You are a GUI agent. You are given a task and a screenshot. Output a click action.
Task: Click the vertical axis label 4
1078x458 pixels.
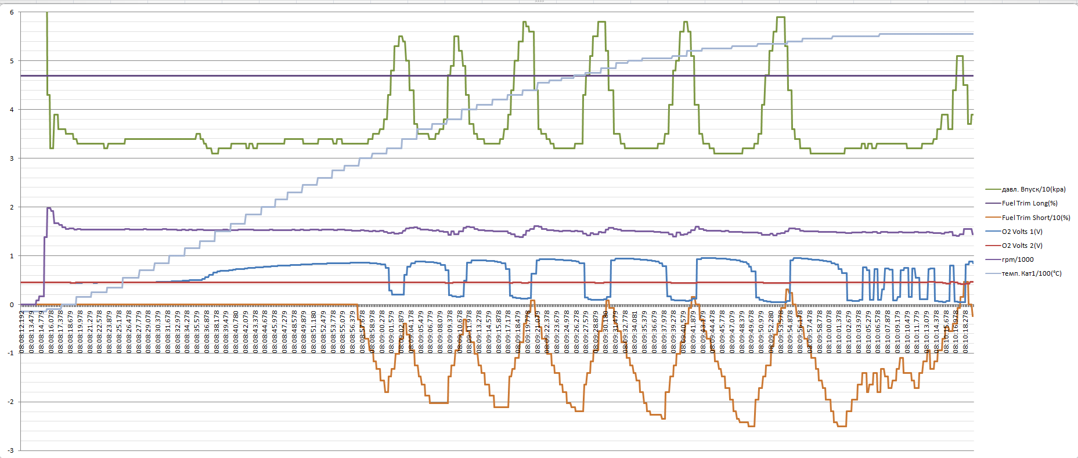tap(12, 110)
